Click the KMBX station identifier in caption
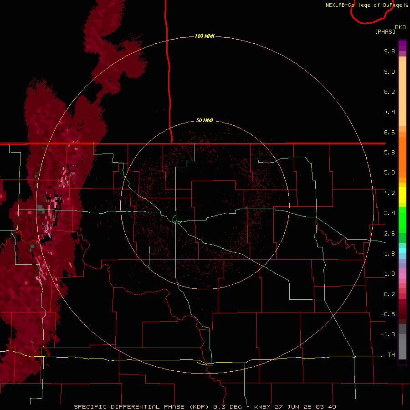410x410 pixels. pos(262,407)
